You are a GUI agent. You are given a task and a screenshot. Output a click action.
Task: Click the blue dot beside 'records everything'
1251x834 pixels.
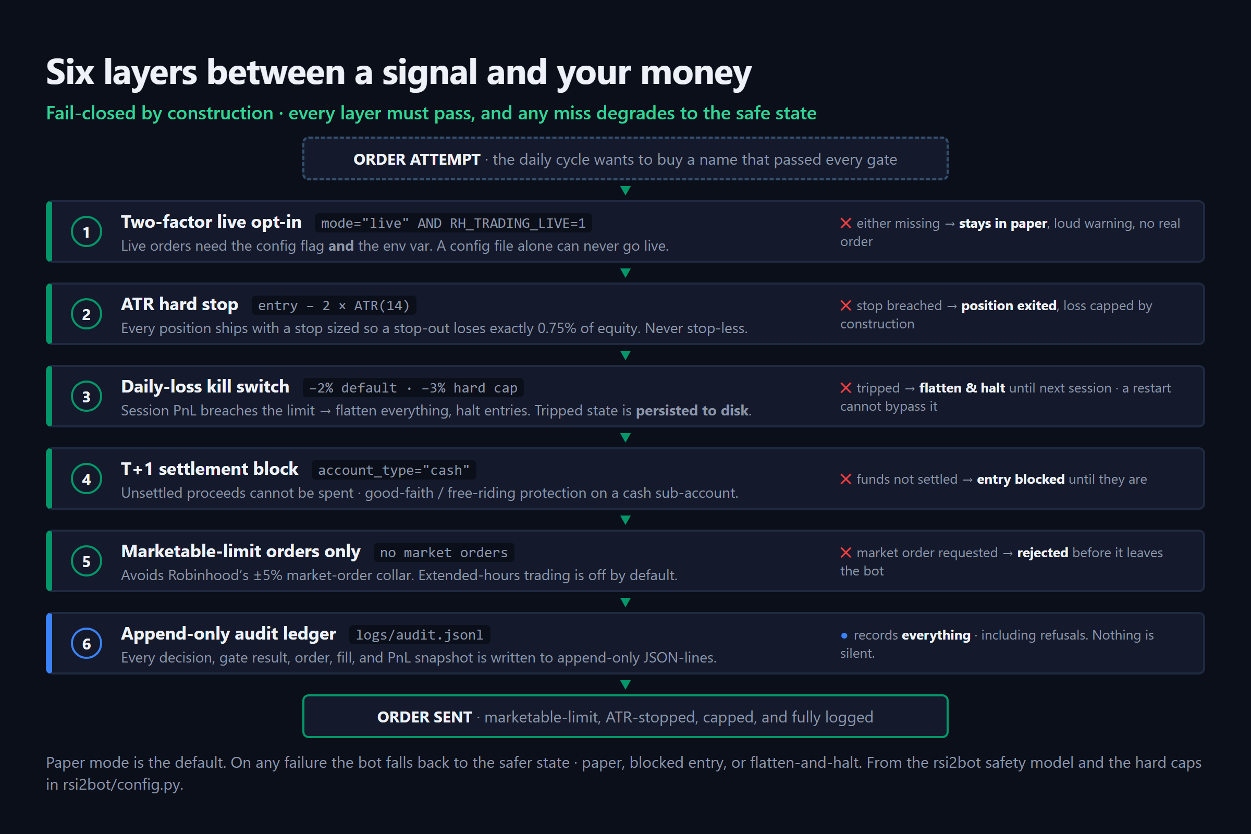coord(844,635)
